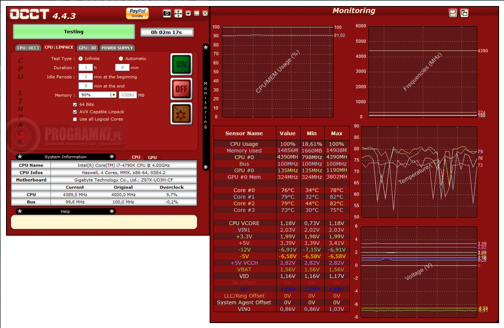Select the VBAT sensor row
This screenshot has height=328, width=504.
pyautogui.click(x=281, y=269)
